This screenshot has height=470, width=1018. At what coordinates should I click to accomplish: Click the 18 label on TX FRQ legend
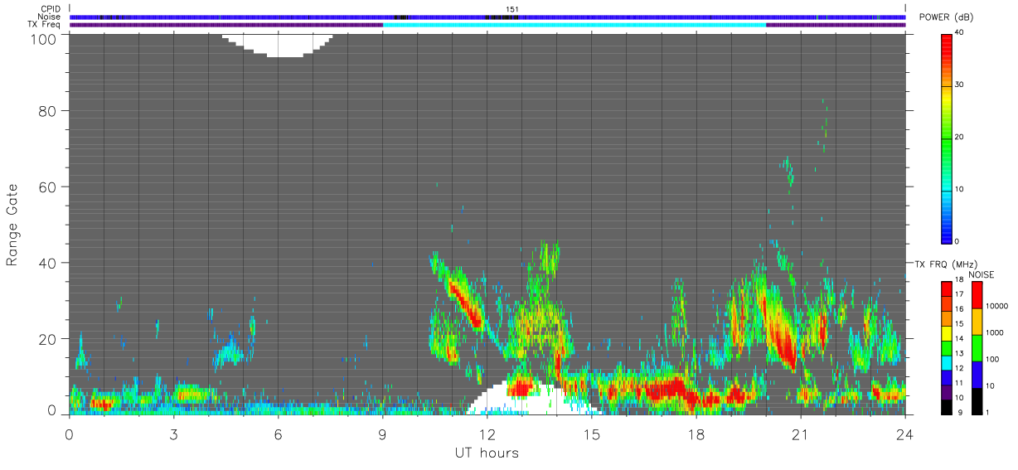coord(959,280)
